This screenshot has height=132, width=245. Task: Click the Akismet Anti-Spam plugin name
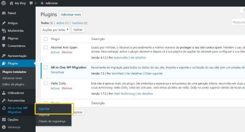coord(64,47)
